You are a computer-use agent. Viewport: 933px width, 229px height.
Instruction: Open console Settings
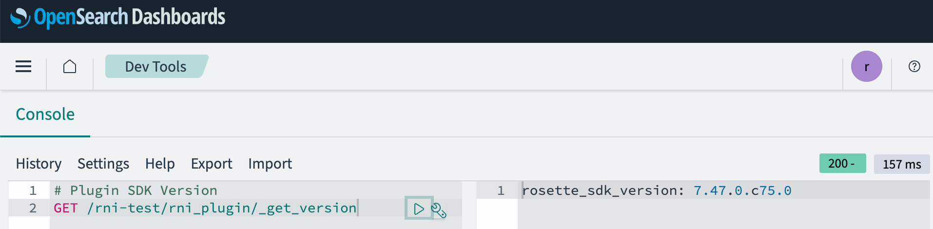click(x=103, y=164)
